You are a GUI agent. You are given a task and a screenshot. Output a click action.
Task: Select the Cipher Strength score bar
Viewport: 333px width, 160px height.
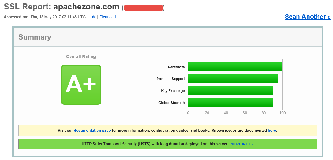(230, 103)
